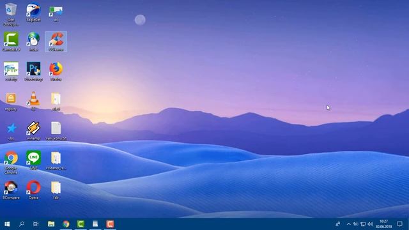This screenshot has width=409, height=230.
Task: Select the Opera desktop shortcut
Action: [33, 190]
